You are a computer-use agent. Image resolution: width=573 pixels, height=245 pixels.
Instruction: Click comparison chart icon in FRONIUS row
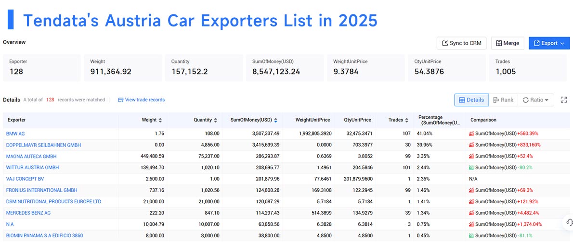(x=471, y=190)
